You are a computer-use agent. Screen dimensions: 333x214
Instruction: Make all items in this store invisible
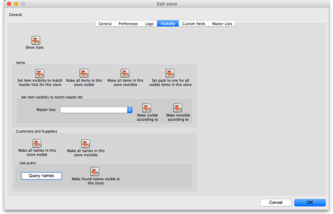coord(125,73)
